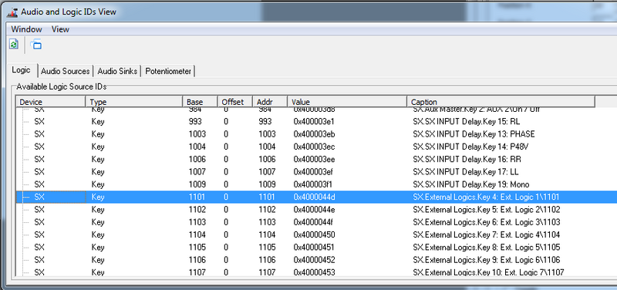Switch to the Potentiometer tab
This screenshot has width=617, height=290.
(x=168, y=71)
